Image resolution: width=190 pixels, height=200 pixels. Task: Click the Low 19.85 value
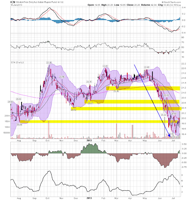(120, 5)
